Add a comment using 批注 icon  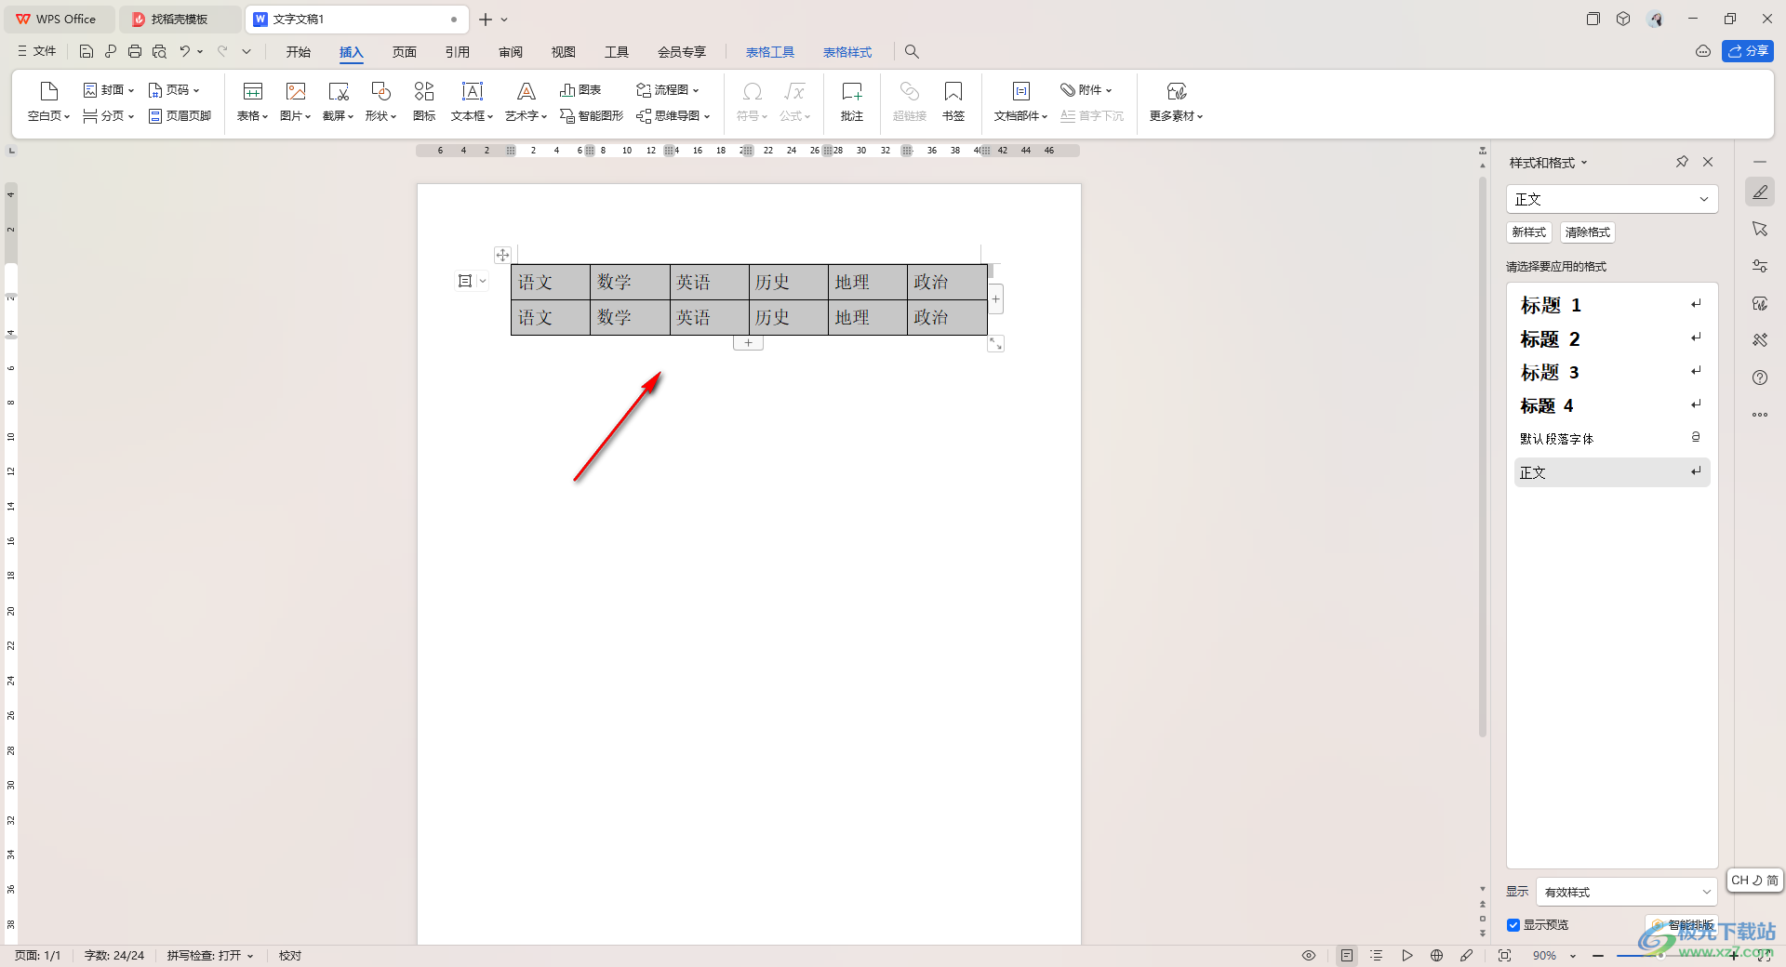[852, 101]
